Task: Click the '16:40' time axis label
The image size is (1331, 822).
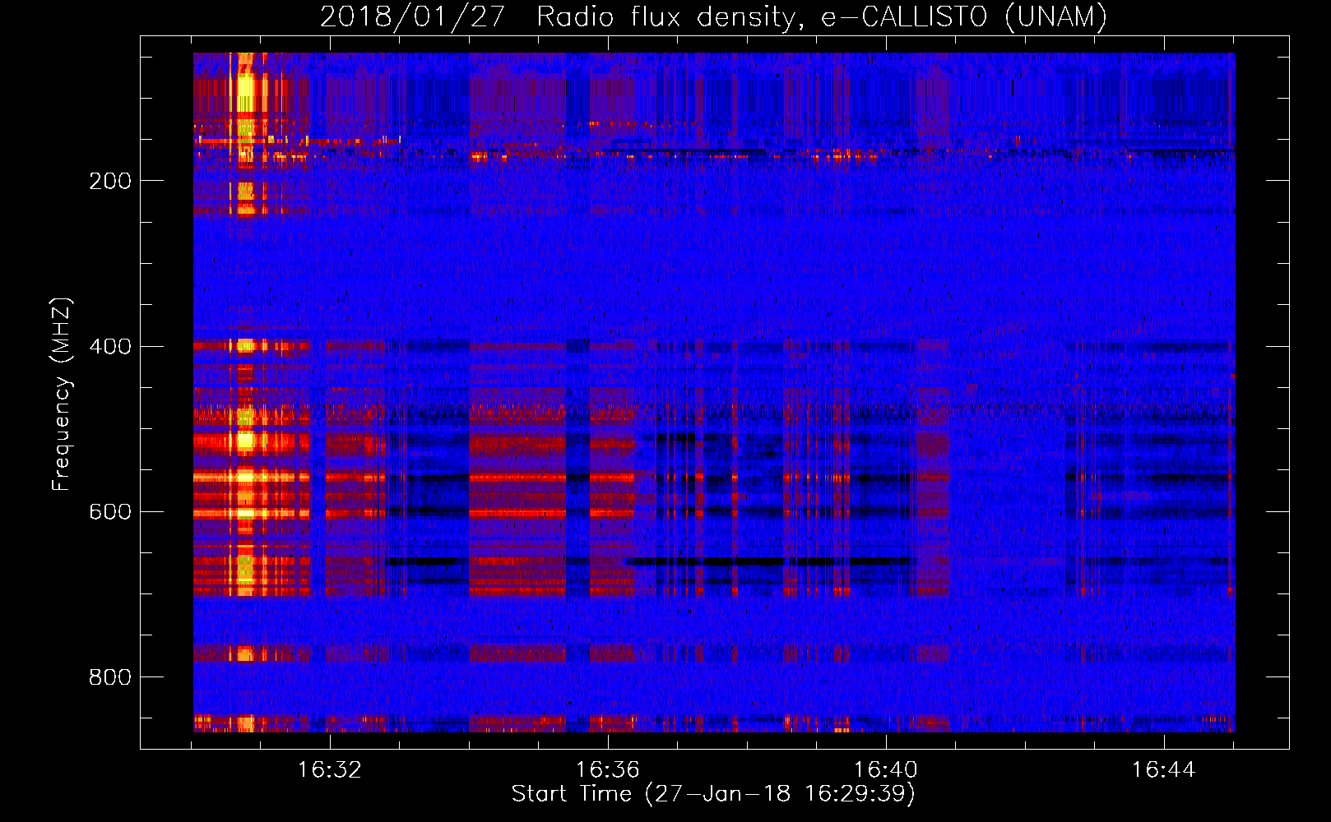Action: tap(886, 770)
